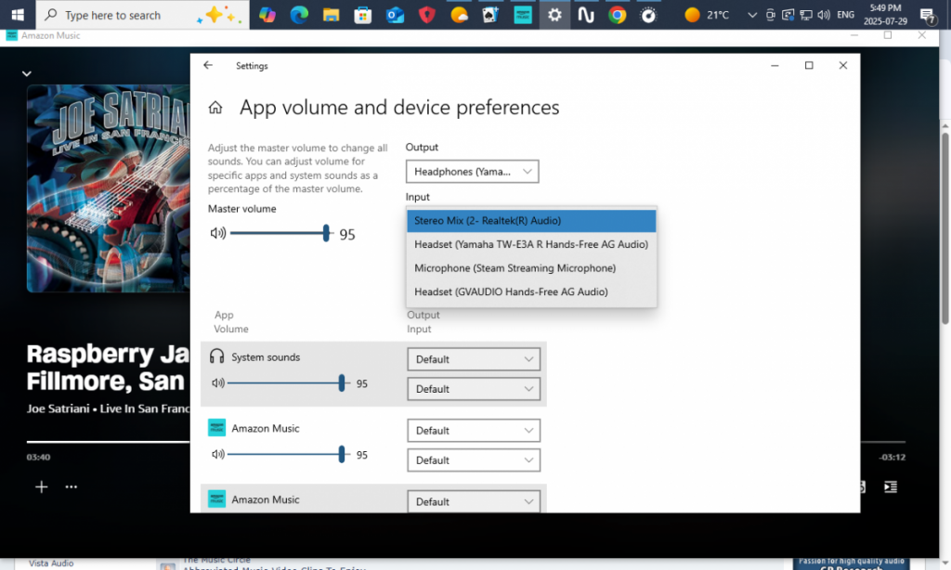Click the Vista Audio link in background window
The image size is (951, 570).
(51, 564)
